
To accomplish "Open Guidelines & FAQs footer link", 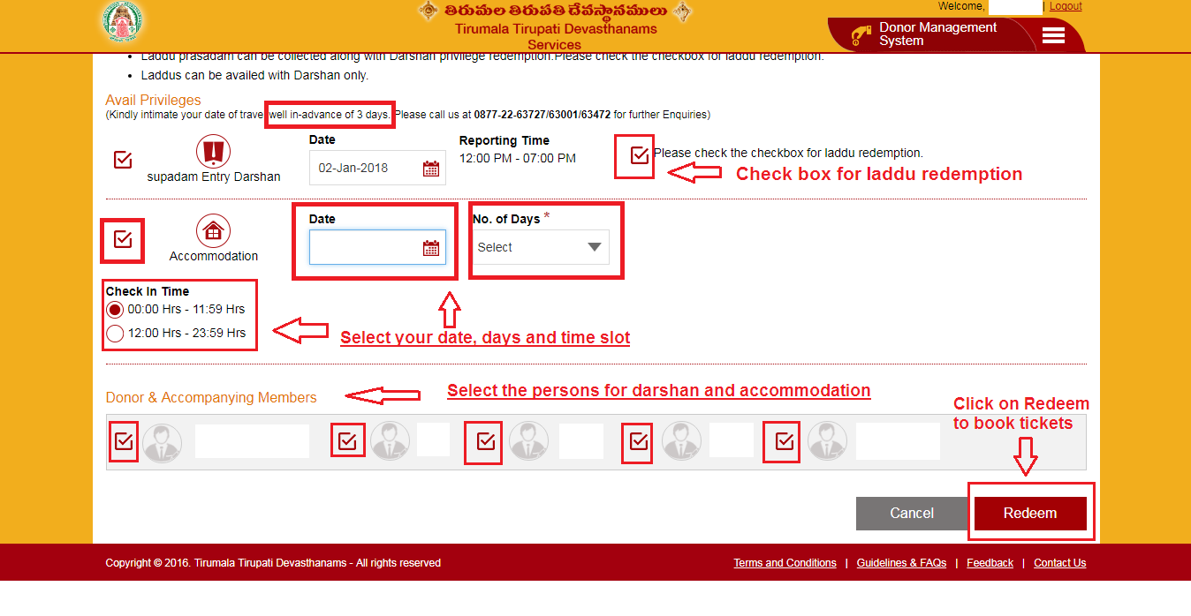I will (x=901, y=563).
